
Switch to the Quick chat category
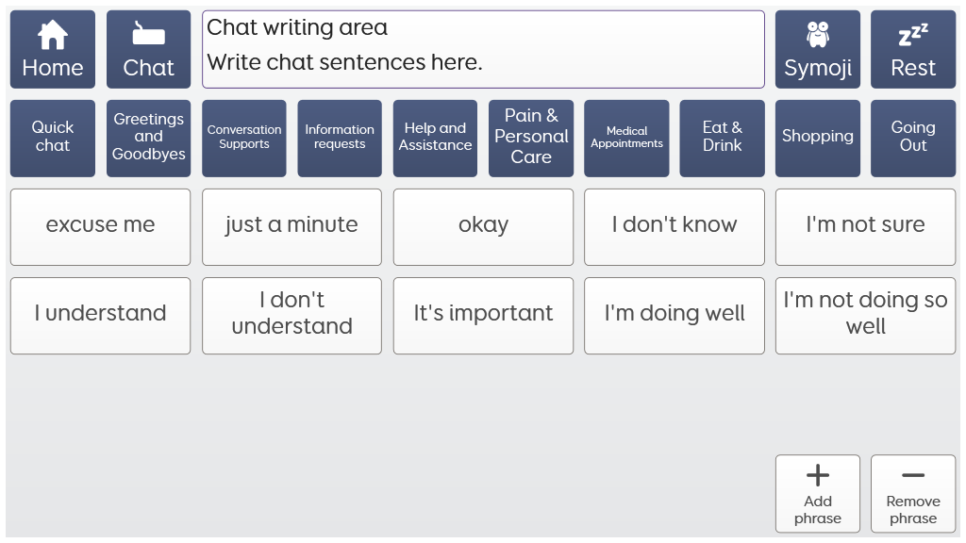click(53, 138)
